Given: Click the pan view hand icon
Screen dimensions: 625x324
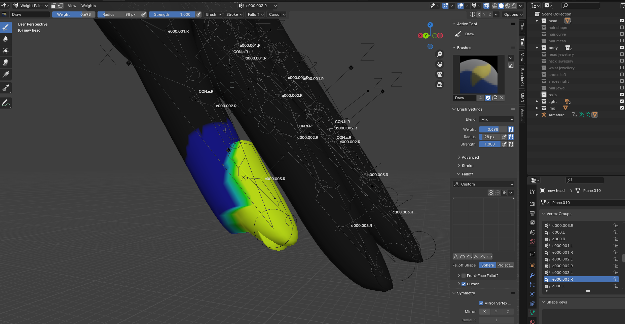Looking at the screenshot, I should [440, 64].
